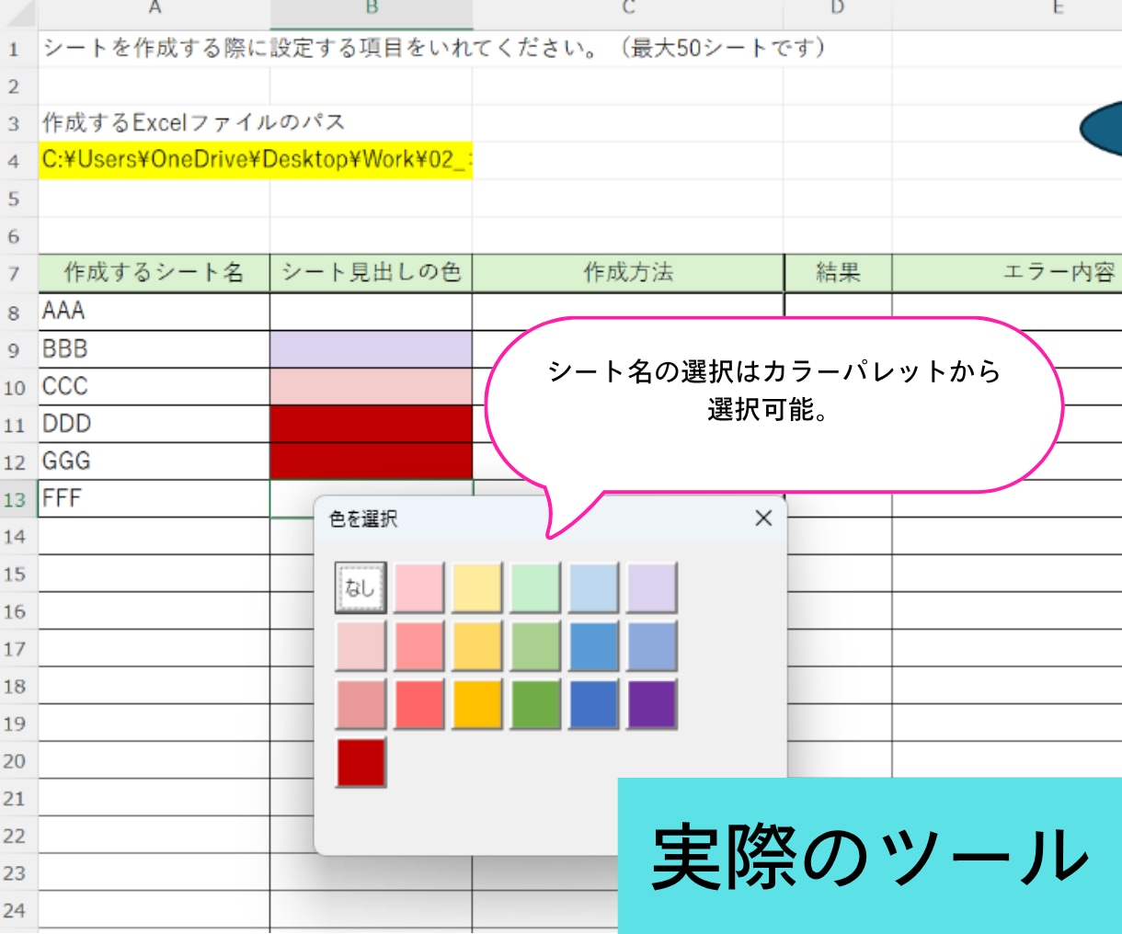1122x934 pixels.
Task: Select the empty color cell in AAA row
Action: tap(372, 311)
